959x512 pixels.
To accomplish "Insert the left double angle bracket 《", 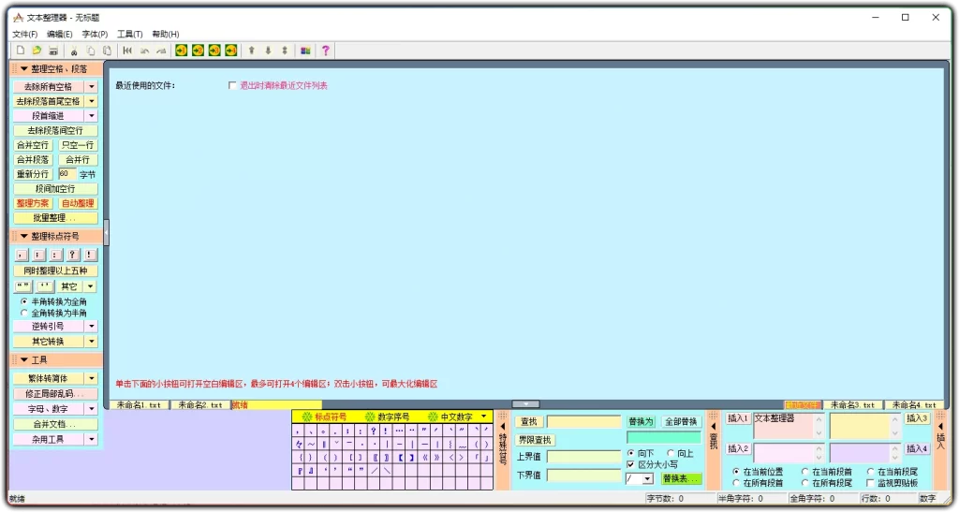I will click(x=424, y=457).
